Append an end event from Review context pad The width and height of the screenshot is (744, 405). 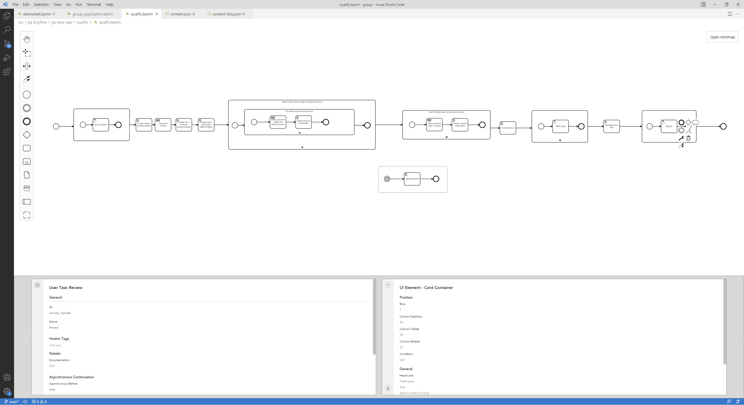682,122
